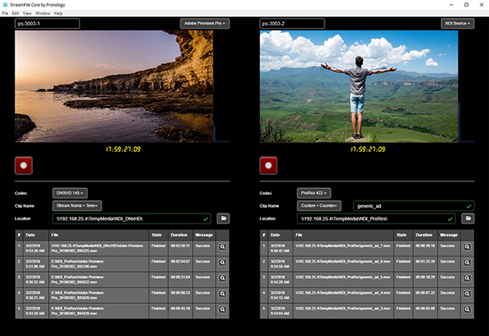Click magnifier for generic_ad_3.mov recording

pos(467,310)
